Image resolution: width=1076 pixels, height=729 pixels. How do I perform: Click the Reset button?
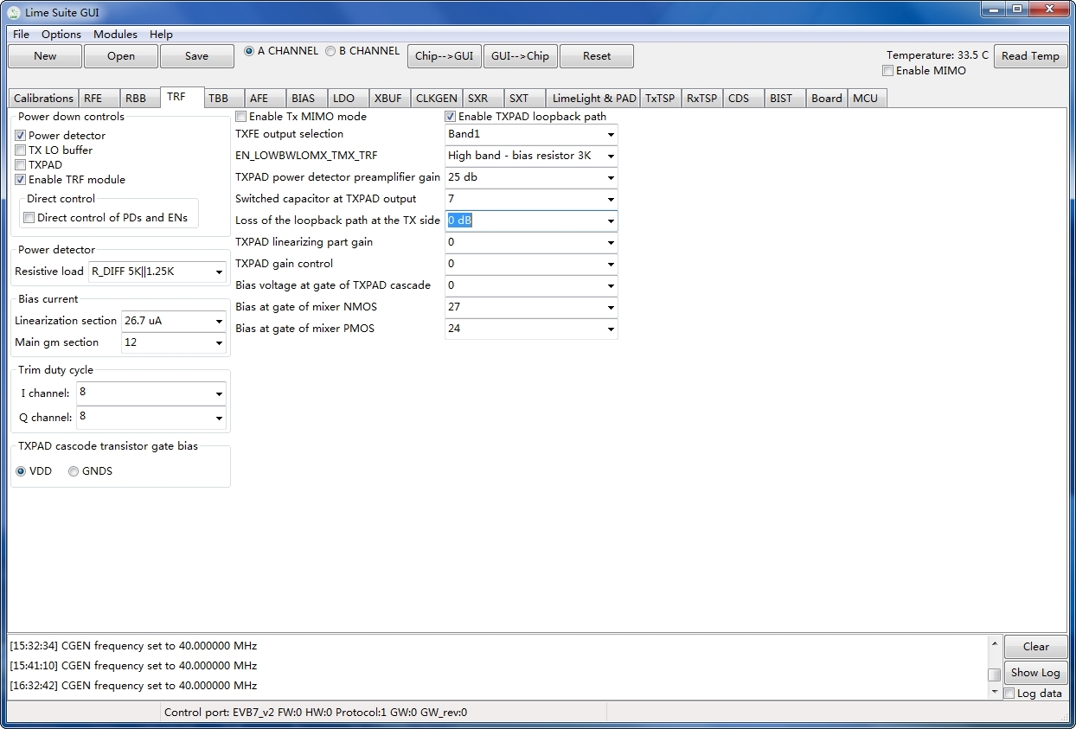597,56
